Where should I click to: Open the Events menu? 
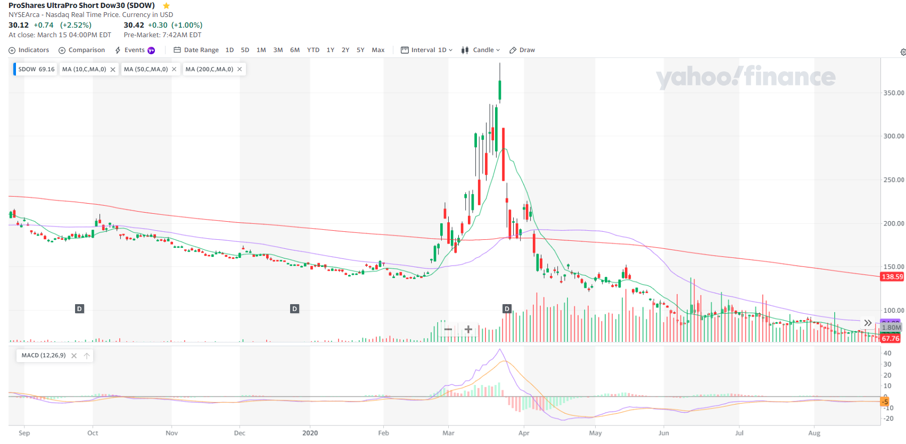pos(130,50)
